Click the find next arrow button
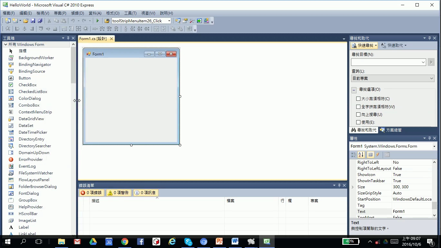441x248 pixels. coord(431,62)
